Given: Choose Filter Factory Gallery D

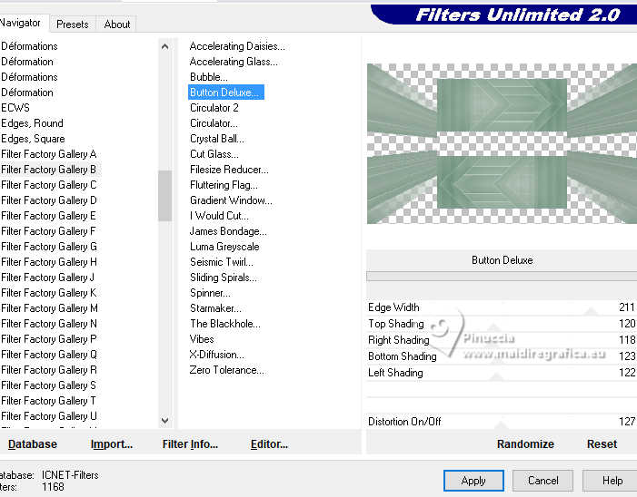Looking at the screenshot, I should (49, 200).
